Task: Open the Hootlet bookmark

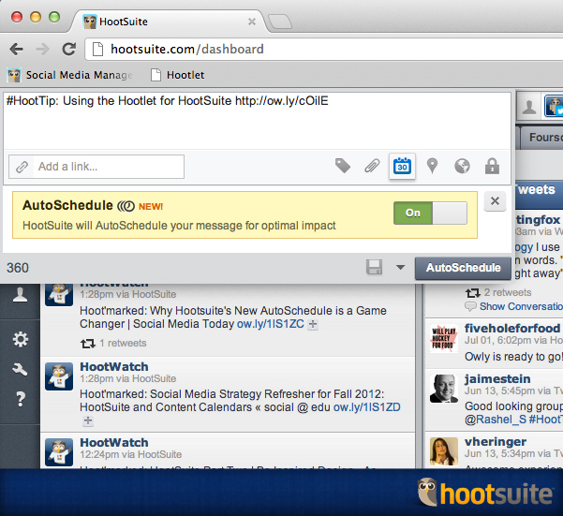Action: click(177, 75)
